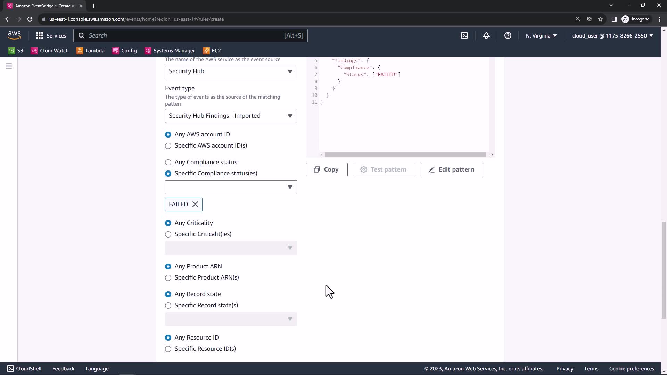The image size is (667, 375).
Task: Remove the FAILED status tag
Action: [x=195, y=204]
